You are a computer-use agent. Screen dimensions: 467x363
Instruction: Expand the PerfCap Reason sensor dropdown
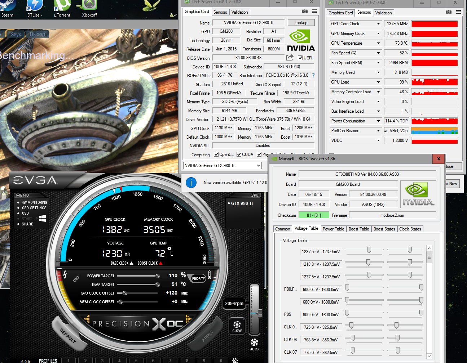pos(379,131)
